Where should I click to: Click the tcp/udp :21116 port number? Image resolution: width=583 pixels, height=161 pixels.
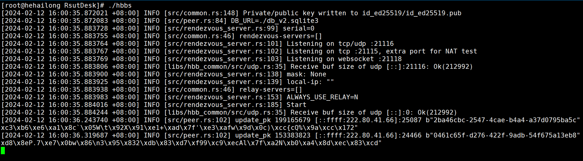pyautogui.click(x=382, y=44)
